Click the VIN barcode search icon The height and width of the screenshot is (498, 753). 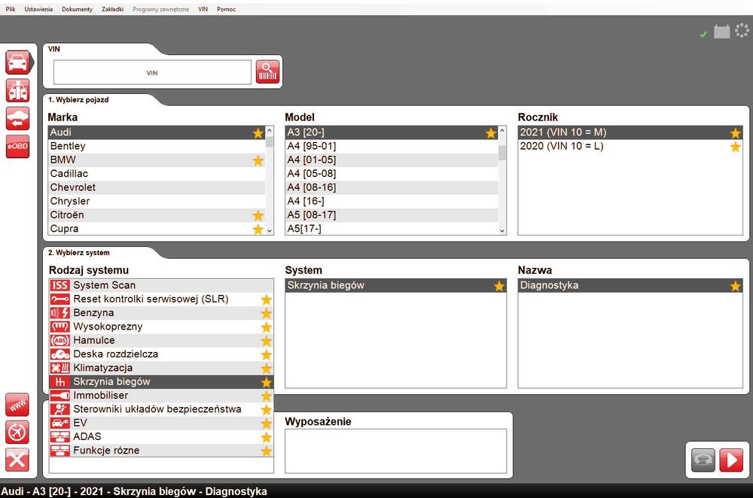267,72
